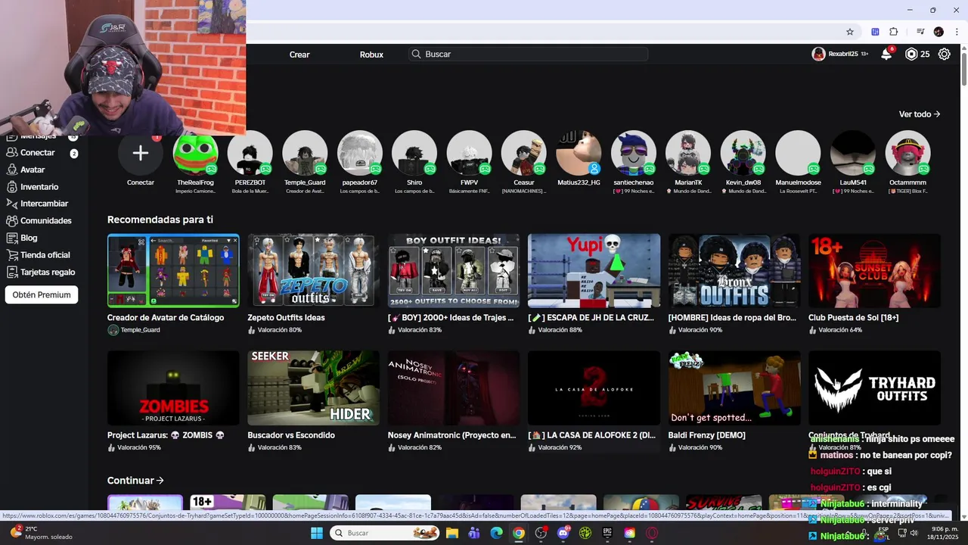Open Discord from the taskbar

[x=563, y=533]
